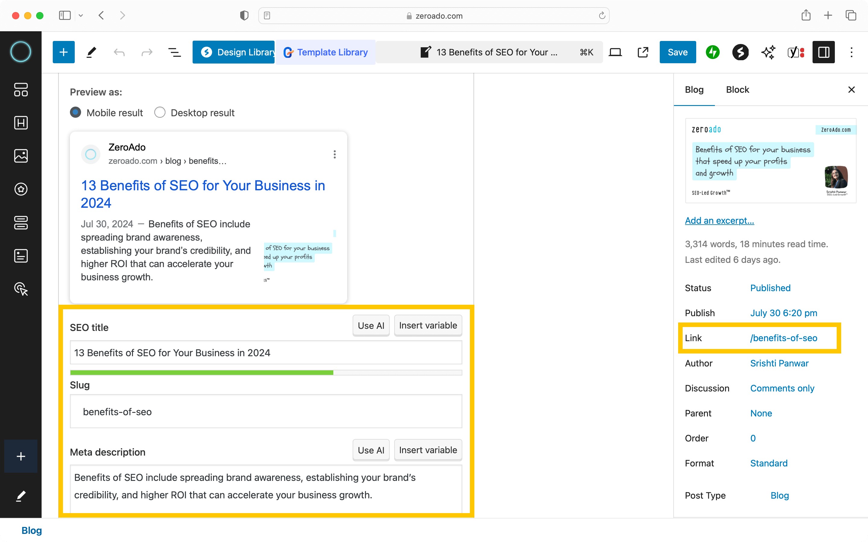The image size is (868, 542).
Task: Click the Redo arrow
Action: [x=147, y=52]
